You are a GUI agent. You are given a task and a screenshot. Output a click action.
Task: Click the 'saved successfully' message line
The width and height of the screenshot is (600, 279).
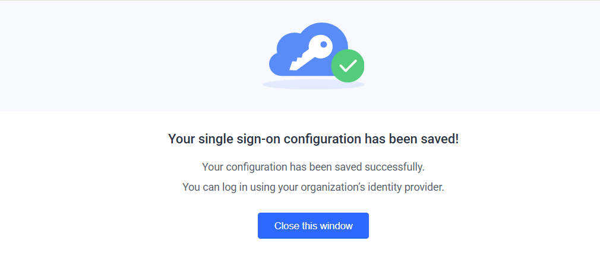[313, 167]
